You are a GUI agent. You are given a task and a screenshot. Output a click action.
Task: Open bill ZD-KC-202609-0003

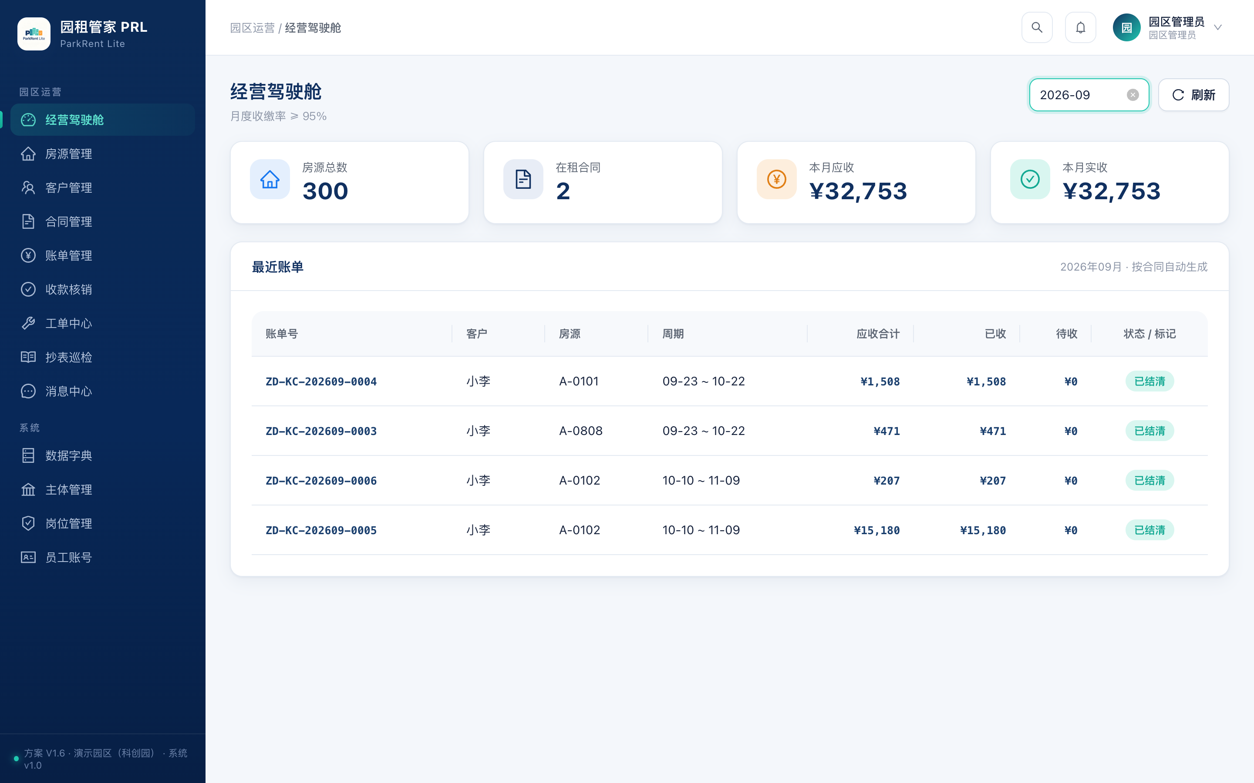coord(321,432)
